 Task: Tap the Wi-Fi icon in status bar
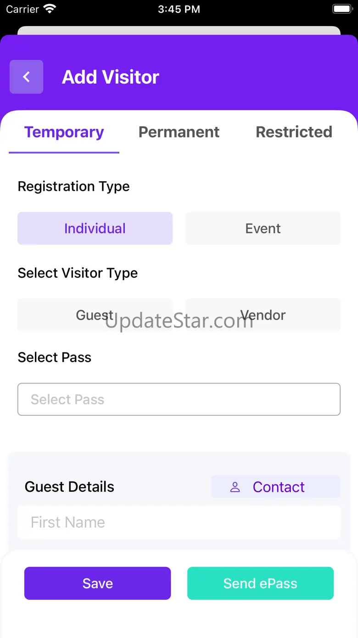49,9
